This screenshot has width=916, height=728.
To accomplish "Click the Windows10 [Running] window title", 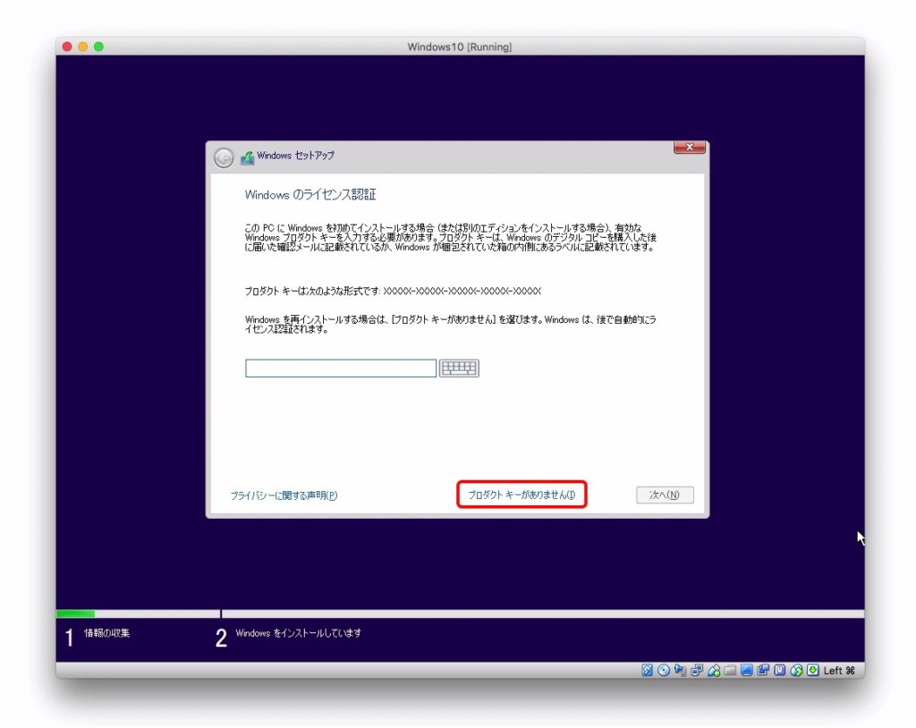I will (460, 47).
